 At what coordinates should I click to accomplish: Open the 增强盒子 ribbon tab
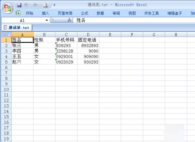point(175,13)
